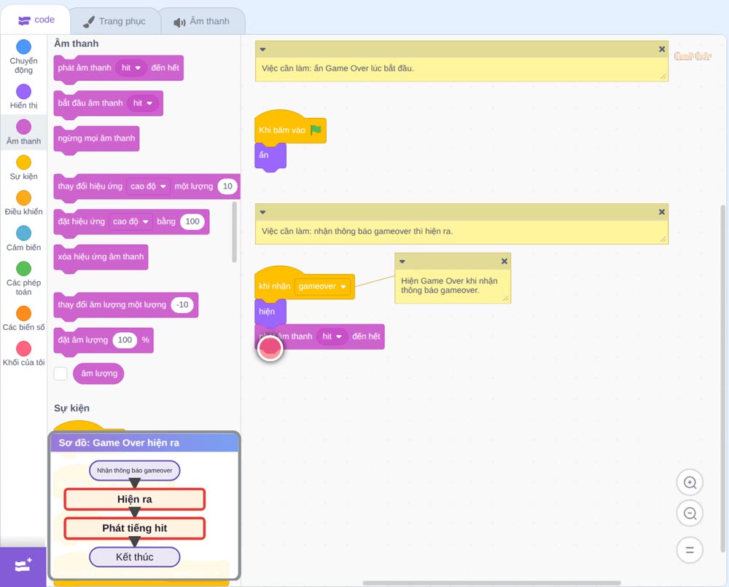Click the workspace horizontal scrollbar

pos(491,583)
